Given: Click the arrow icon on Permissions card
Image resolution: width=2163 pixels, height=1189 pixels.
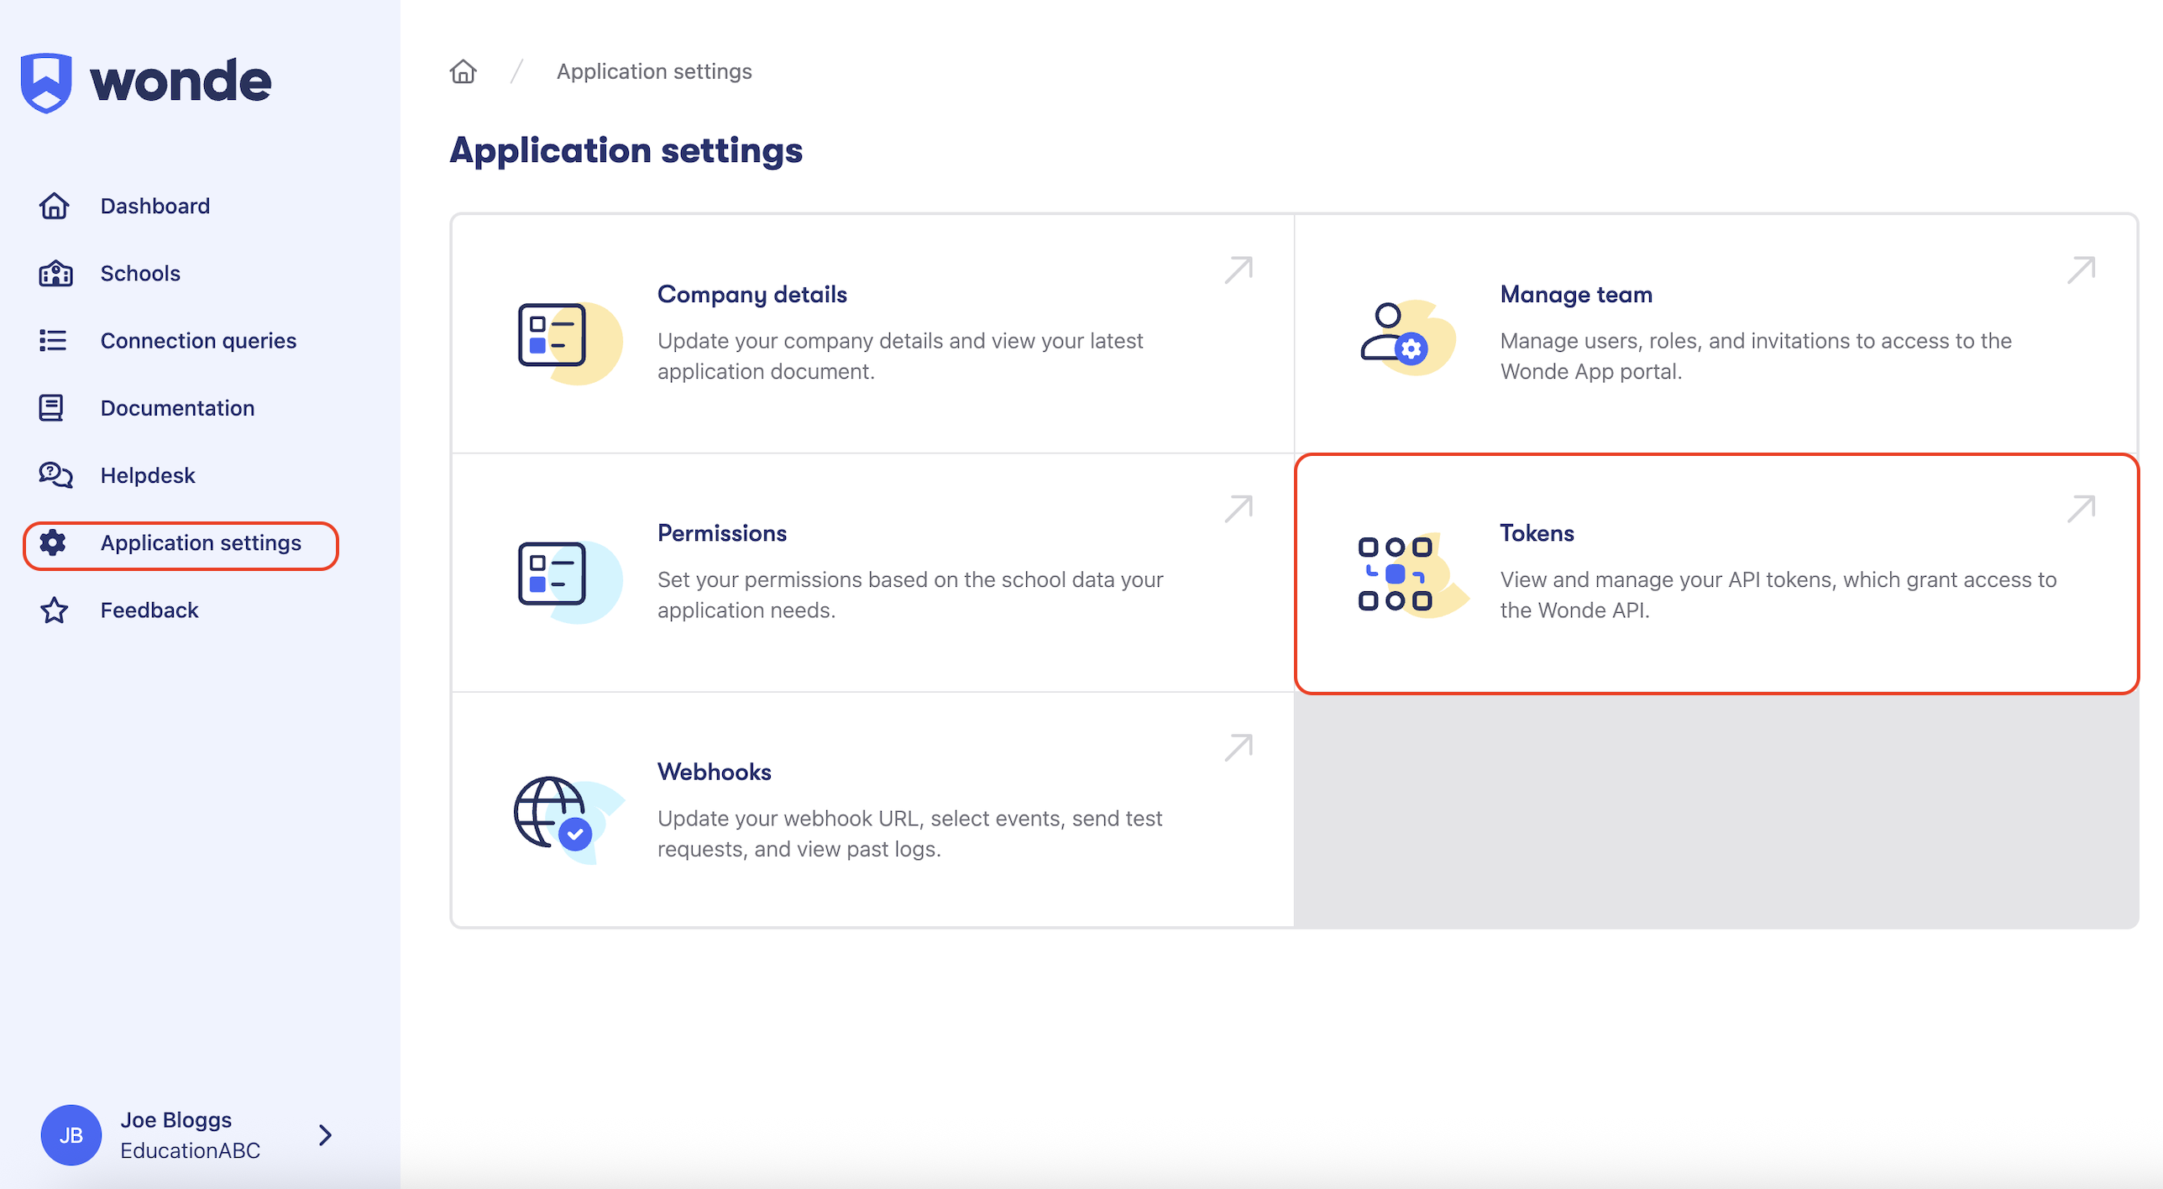Looking at the screenshot, I should pyautogui.click(x=1239, y=508).
